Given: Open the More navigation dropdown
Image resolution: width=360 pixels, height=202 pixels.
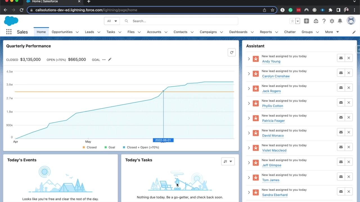Looking at the screenshot, I should [x=332, y=32].
